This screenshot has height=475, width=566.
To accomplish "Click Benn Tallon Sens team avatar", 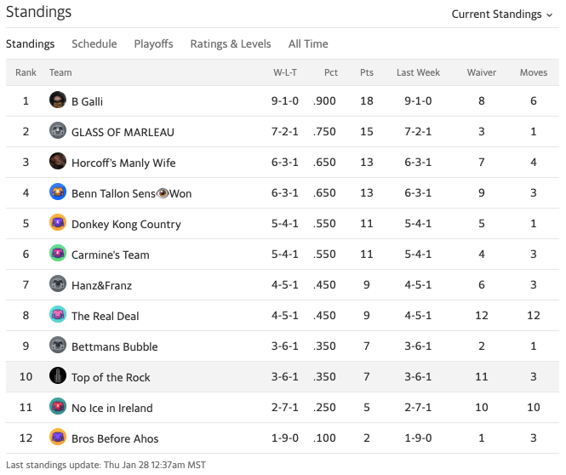I will (58, 192).
